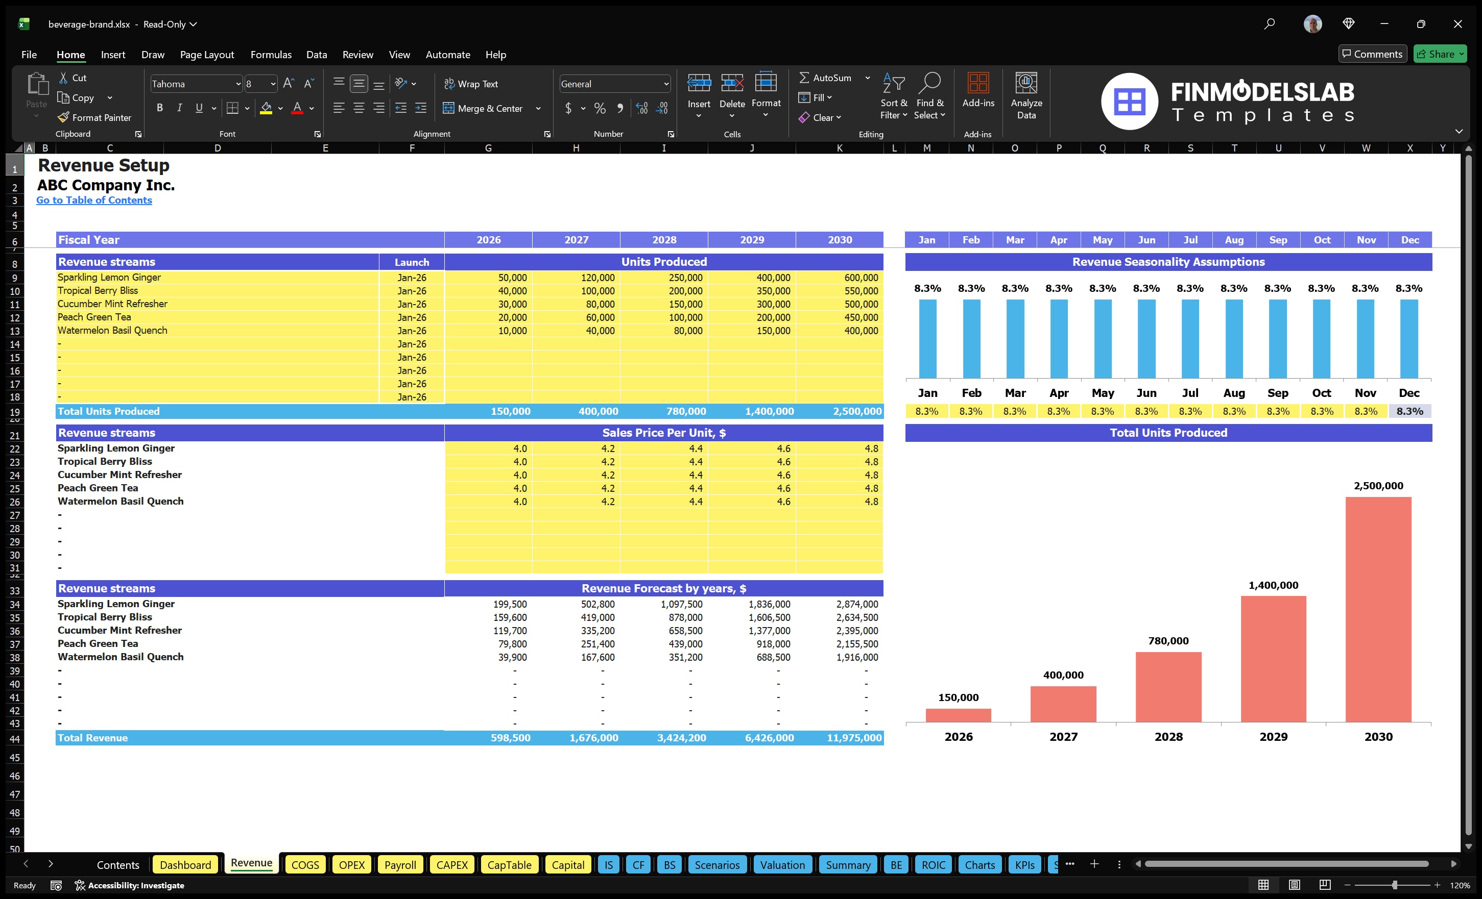1482x899 pixels.
Task: Click the Comma Style icon
Action: point(619,108)
